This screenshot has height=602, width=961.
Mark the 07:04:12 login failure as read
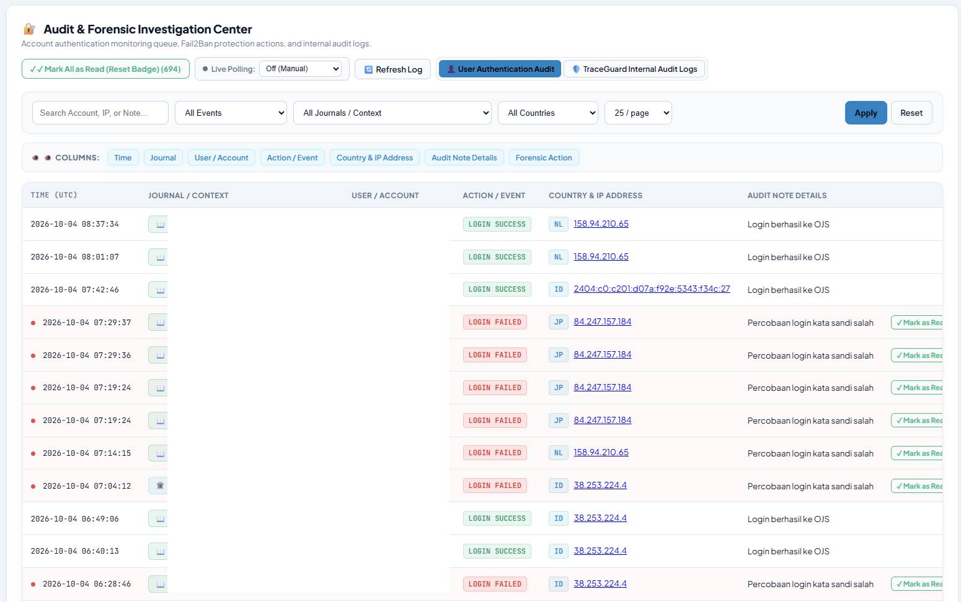tap(918, 486)
